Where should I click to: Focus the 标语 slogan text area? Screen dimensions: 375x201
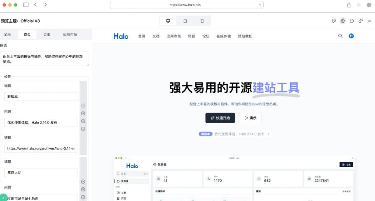44,59
